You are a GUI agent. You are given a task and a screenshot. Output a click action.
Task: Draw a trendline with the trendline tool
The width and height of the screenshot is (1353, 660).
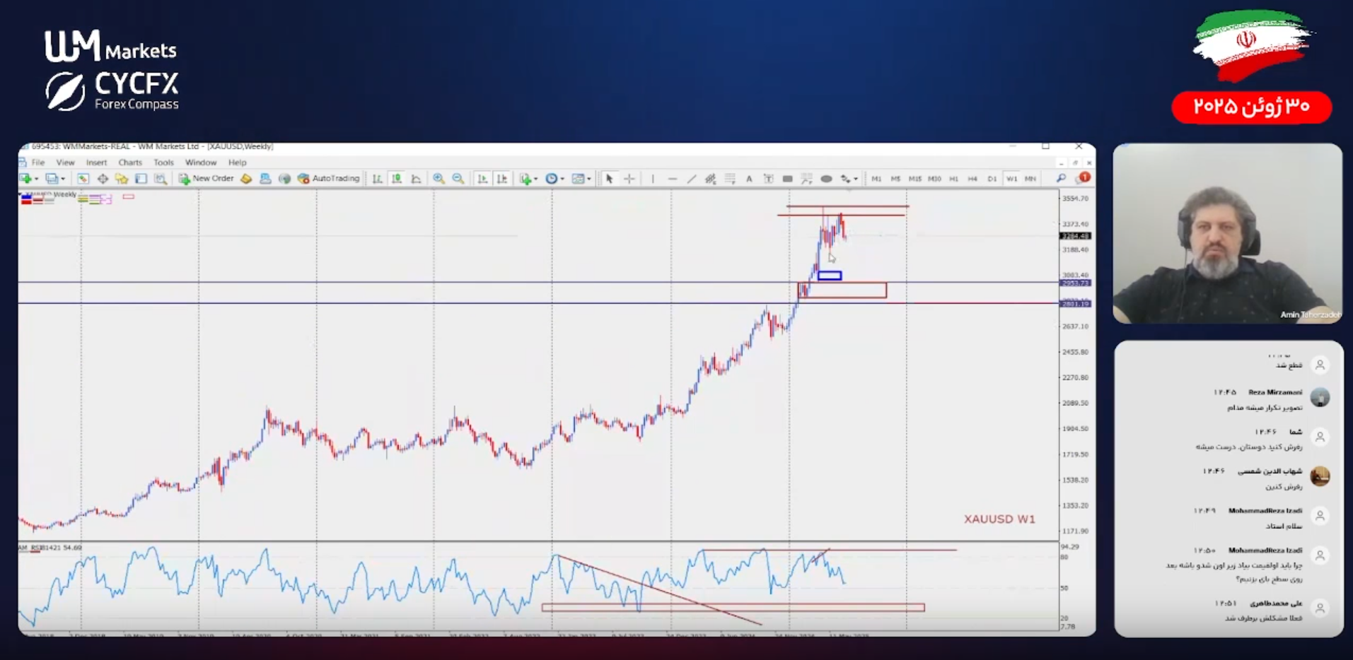[x=692, y=179]
